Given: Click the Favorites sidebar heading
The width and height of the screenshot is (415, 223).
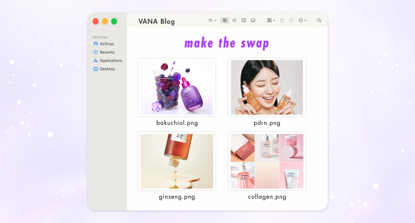Looking at the screenshot, I should (x=100, y=37).
